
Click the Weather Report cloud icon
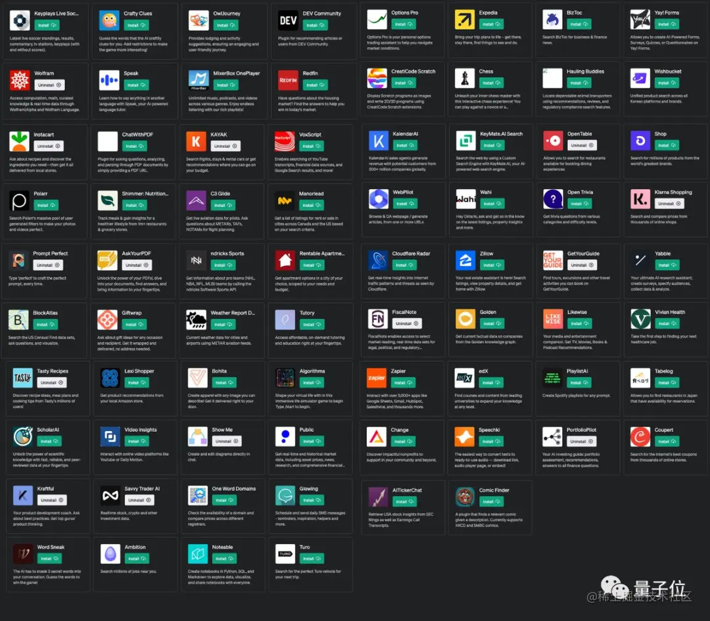pos(196,320)
